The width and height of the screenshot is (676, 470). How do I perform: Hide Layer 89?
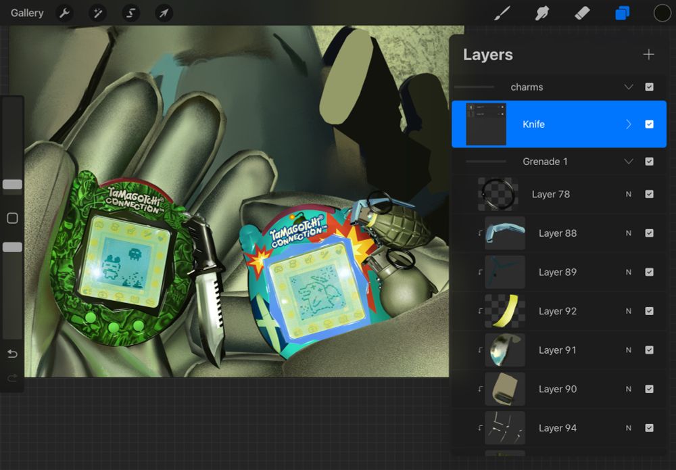649,272
